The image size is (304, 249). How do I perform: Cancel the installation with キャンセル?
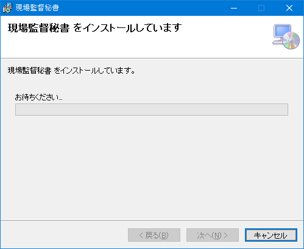(271, 235)
